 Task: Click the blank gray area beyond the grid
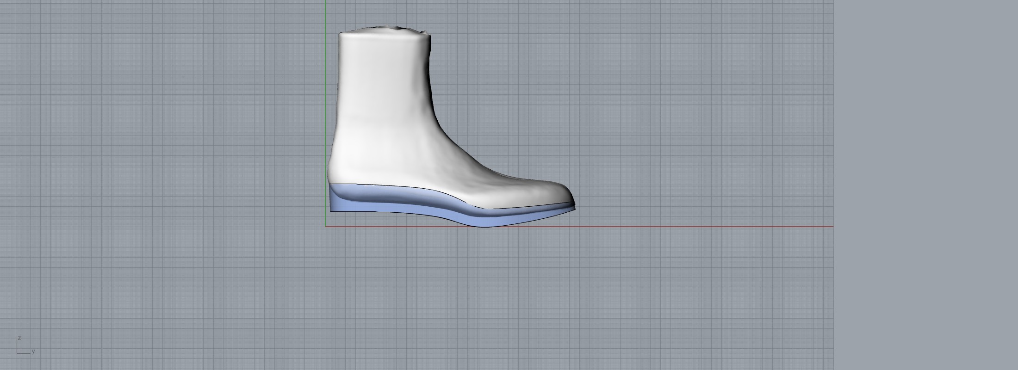point(925,185)
